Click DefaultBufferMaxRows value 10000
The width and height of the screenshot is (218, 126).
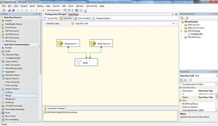[x=206, y=110]
